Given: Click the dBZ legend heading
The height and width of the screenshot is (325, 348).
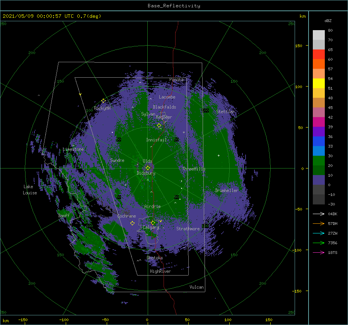Looking at the screenshot, I should (x=328, y=21).
